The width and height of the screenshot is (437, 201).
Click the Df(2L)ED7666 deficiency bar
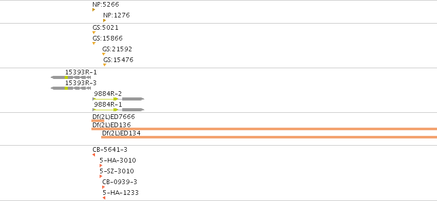tap(98, 120)
